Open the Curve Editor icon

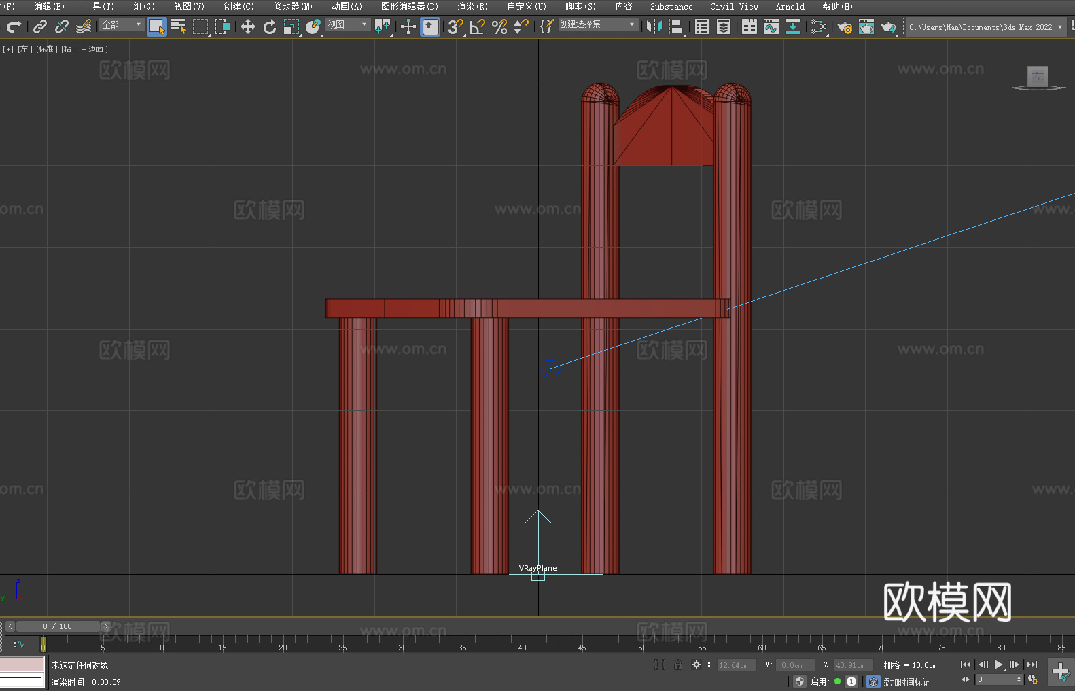click(771, 26)
